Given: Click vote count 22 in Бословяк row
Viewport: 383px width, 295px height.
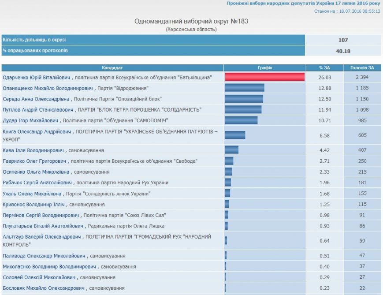Looking at the screenshot, I should coord(362,288).
